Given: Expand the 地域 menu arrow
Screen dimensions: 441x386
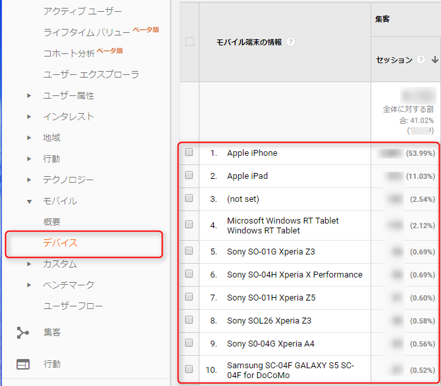Looking at the screenshot, I should click(x=29, y=137).
